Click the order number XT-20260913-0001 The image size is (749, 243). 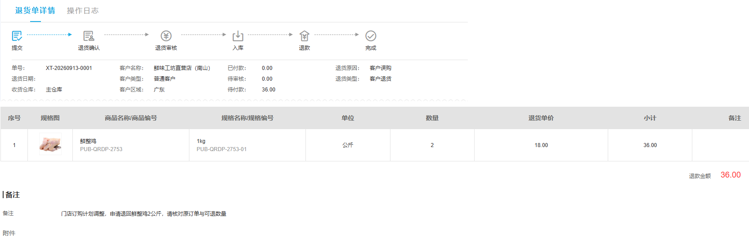pos(69,68)
